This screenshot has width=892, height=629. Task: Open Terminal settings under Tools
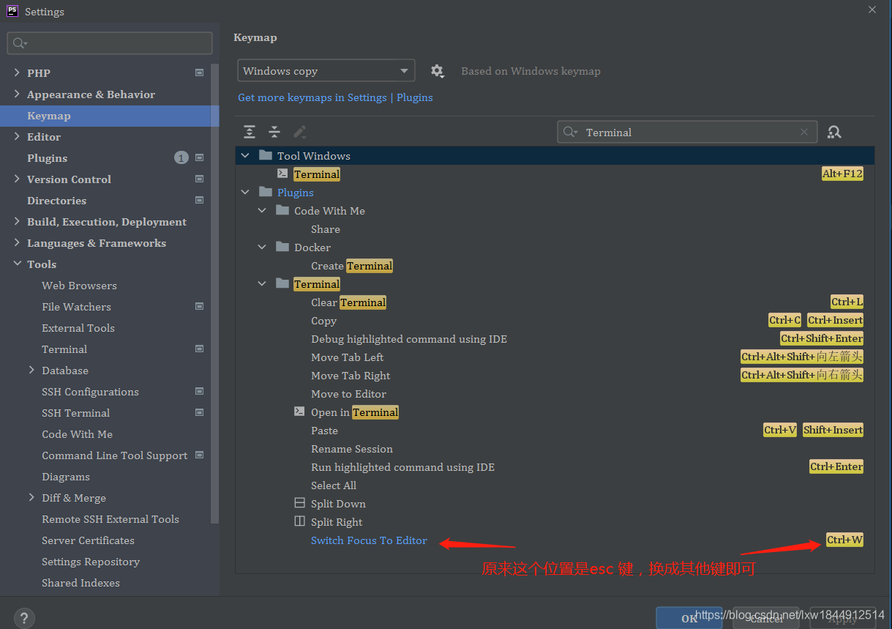(64, 349)
